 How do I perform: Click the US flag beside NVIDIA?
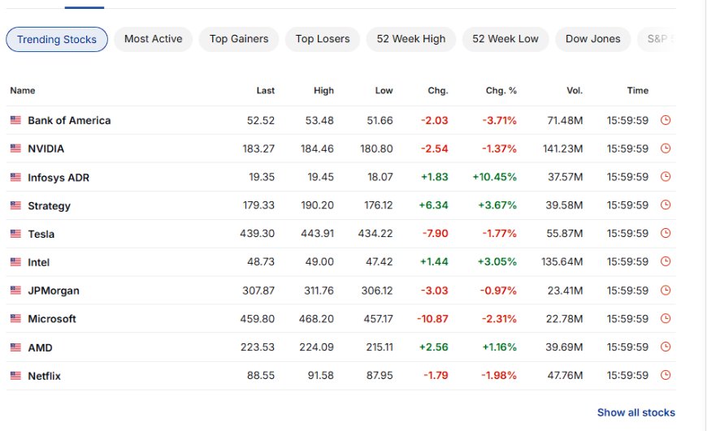15,149
